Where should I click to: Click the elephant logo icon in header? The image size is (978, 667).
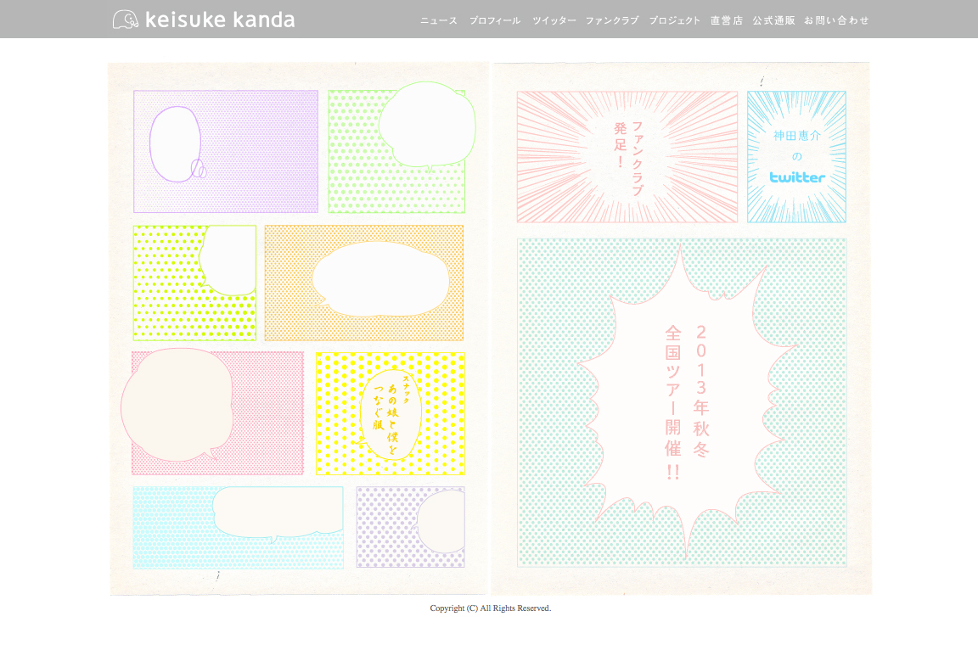tap(125, 19)
